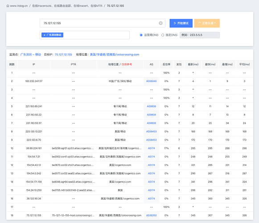259x223 pixels.
Task: Open the AS174 link for 154.54.0.242
Action: click(x=151, y=173)
